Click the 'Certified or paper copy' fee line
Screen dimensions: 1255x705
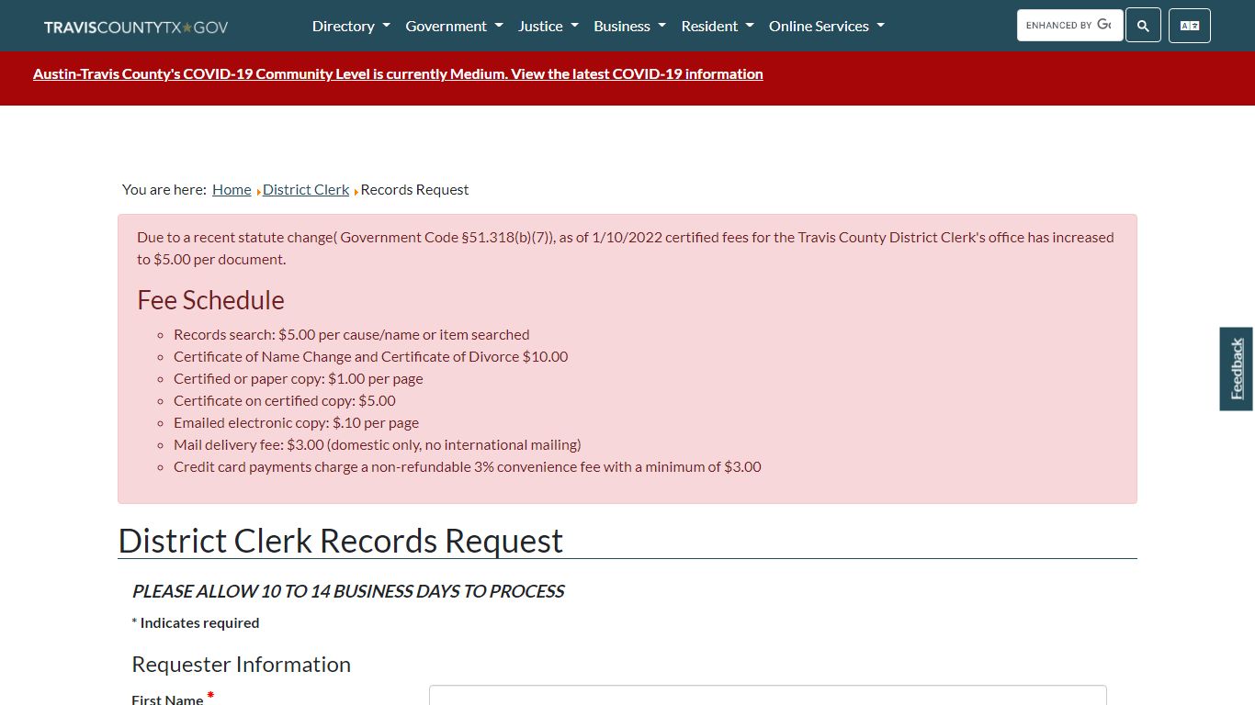coord(298,378)
